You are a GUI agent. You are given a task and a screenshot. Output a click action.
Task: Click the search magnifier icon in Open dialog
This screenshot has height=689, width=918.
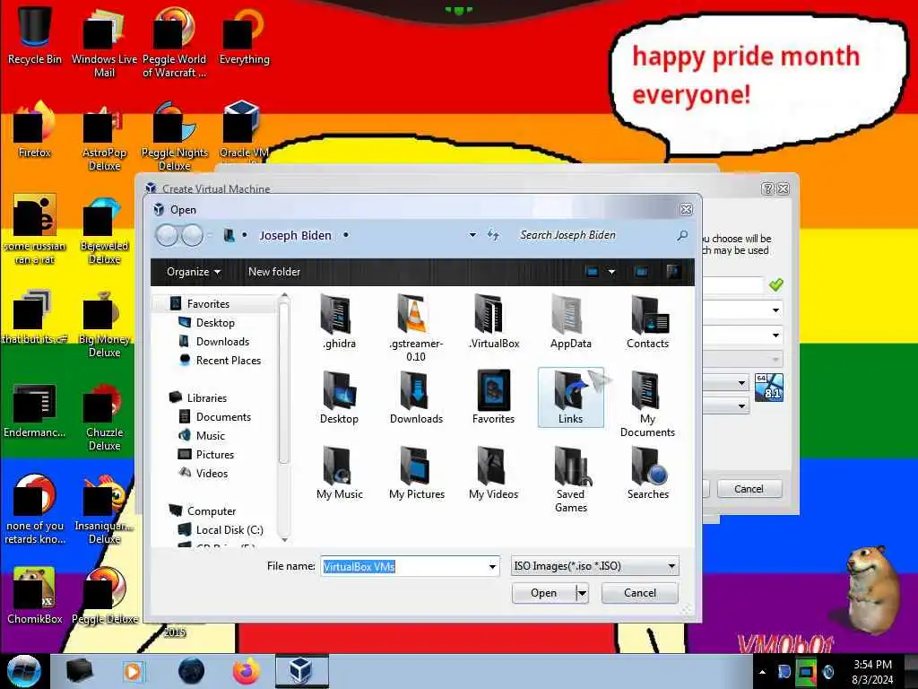(x=682, y=236)
